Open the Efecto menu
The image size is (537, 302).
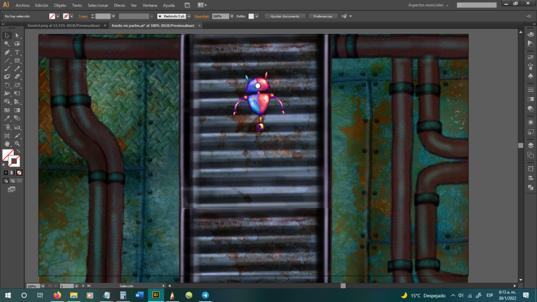(120, 5)
